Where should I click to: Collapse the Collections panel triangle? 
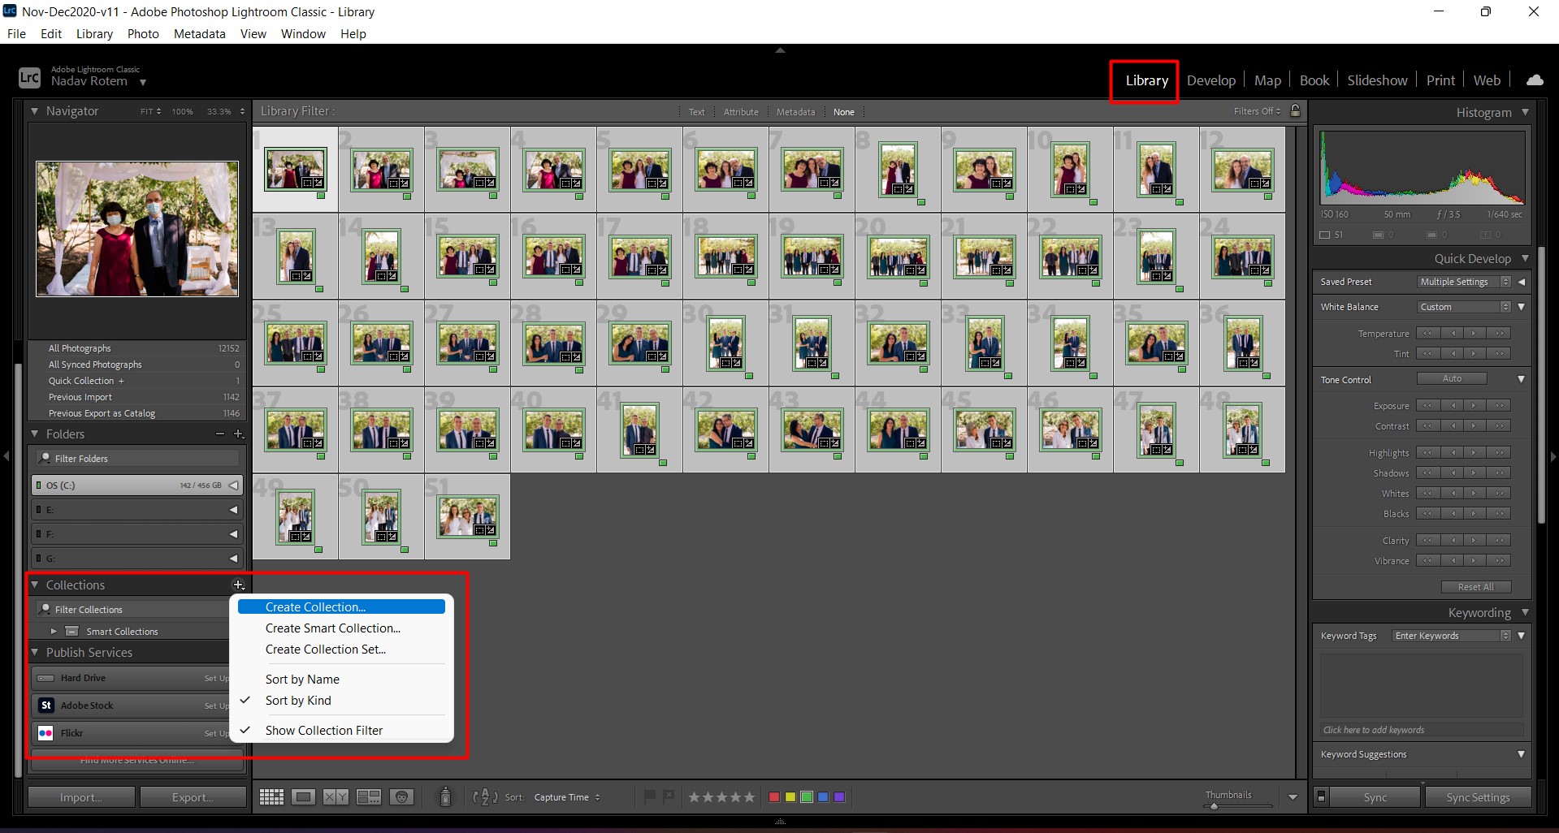point(35,585)
